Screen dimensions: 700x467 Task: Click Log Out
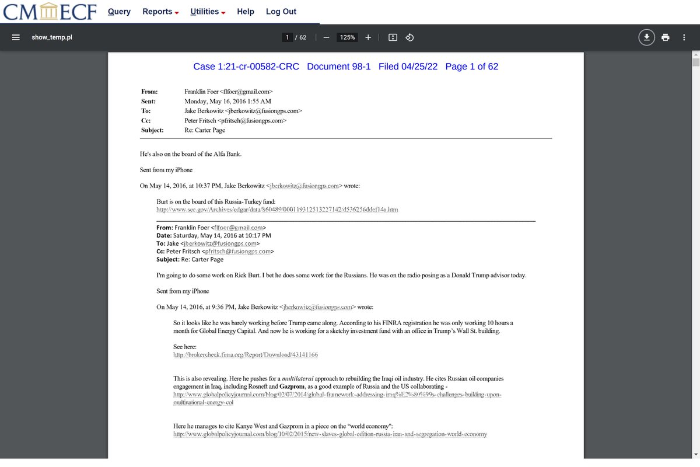point(281,12)
